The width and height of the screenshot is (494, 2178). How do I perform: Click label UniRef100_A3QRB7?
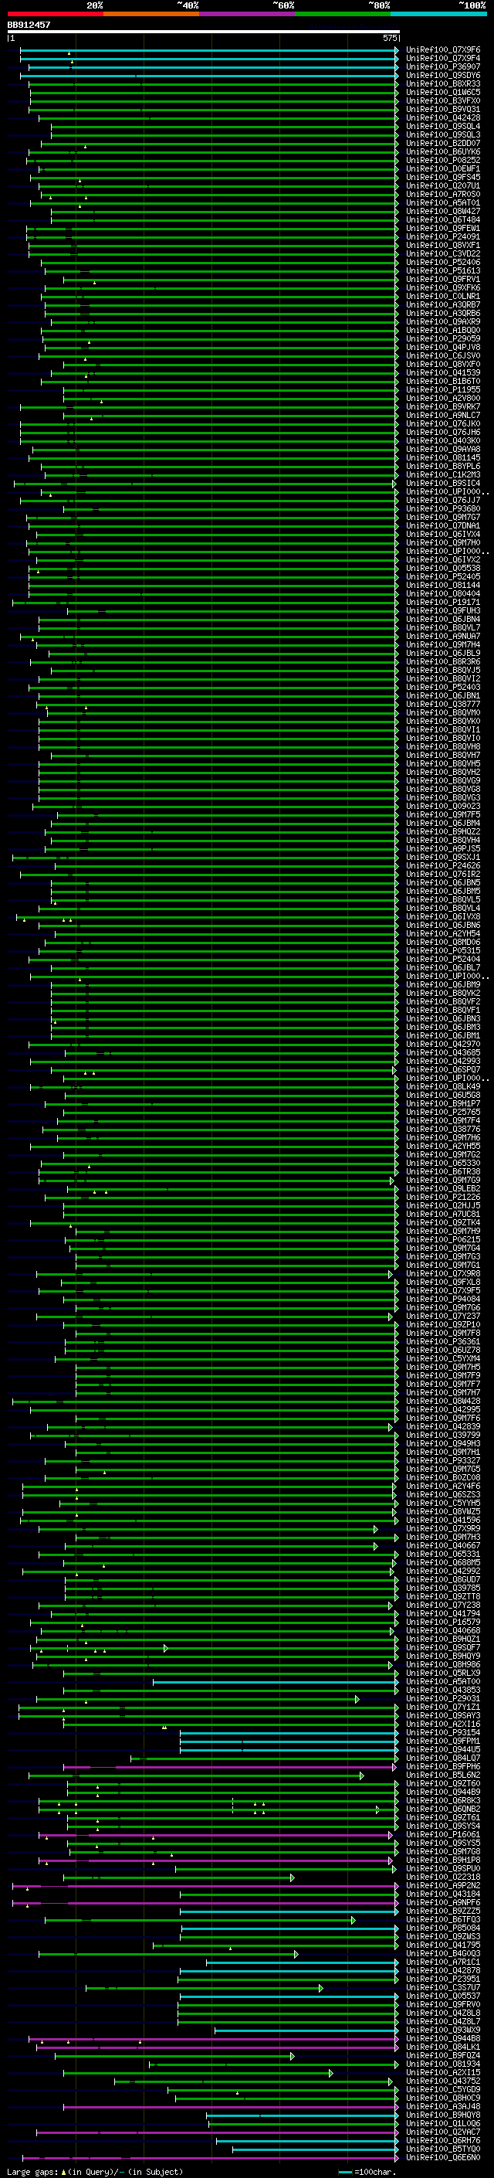443,304
